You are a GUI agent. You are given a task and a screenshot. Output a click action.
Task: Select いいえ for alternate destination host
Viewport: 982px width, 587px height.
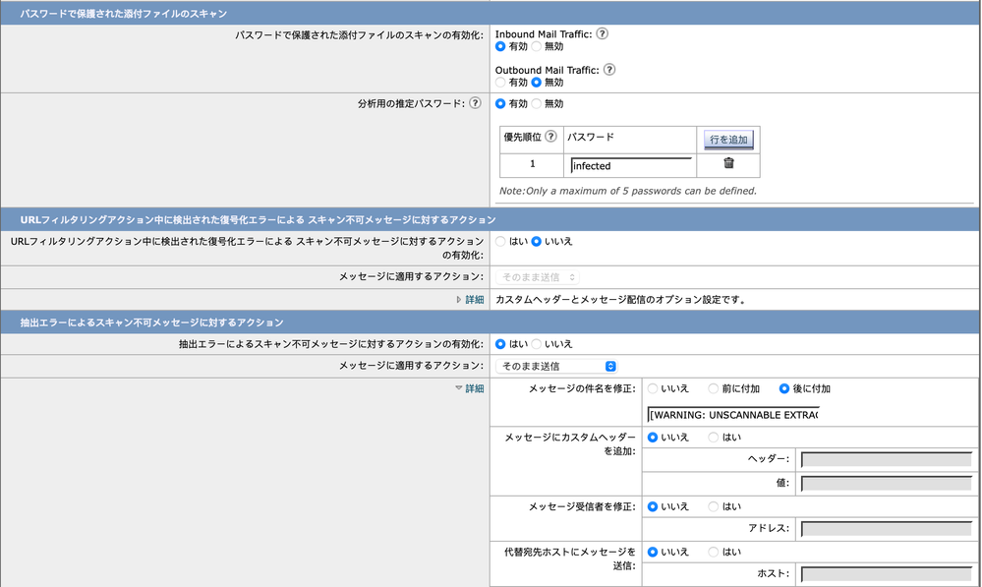coord(653,552)
